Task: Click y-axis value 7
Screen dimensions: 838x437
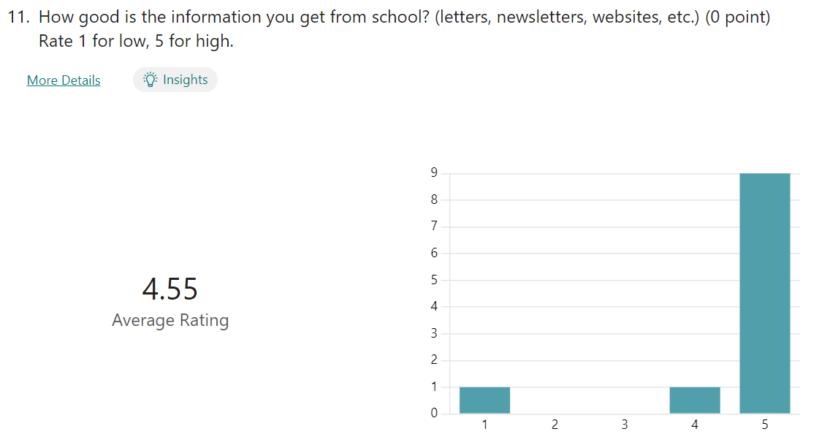Action: [x=434, y=227]
